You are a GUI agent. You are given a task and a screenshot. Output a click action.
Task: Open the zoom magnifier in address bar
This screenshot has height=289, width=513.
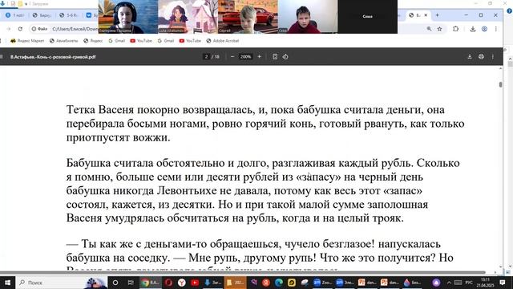[x=429, y=29]
